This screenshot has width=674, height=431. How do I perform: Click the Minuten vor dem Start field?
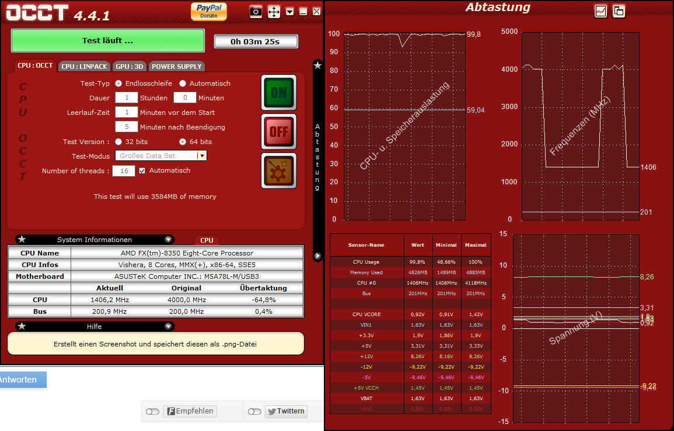pyautogui.click(x=127, y=112)
